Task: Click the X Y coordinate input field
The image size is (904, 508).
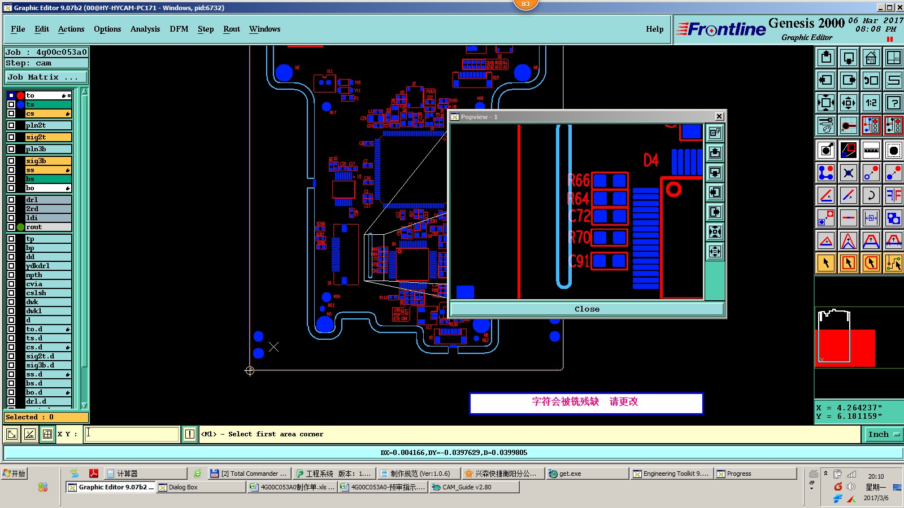Action: coord(132,434)
